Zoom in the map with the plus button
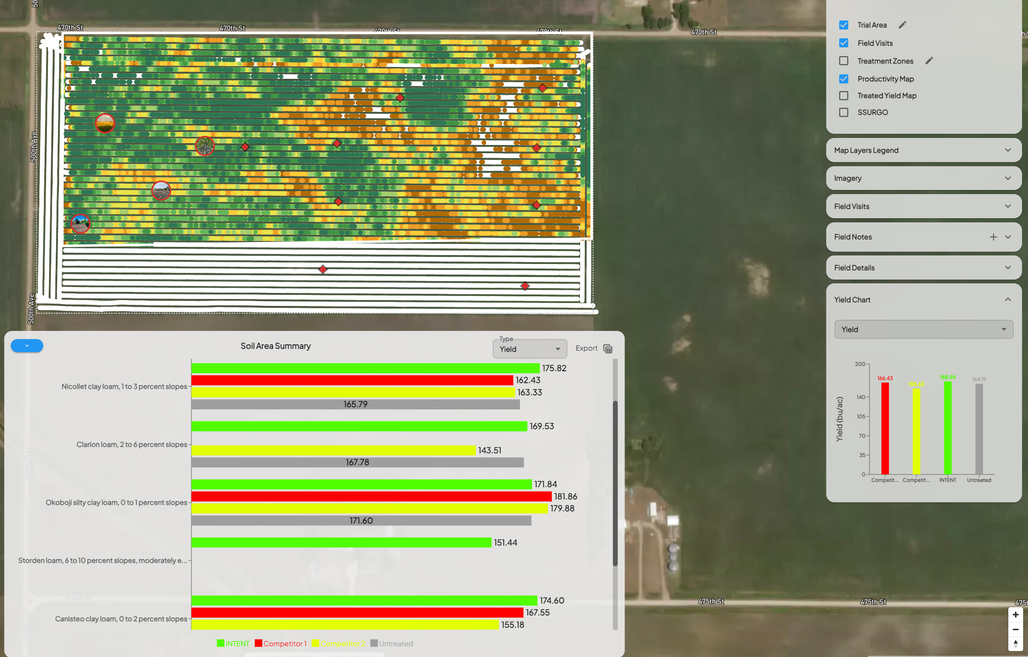This screenshot has width=1028, height=657. click(1016, 614)
